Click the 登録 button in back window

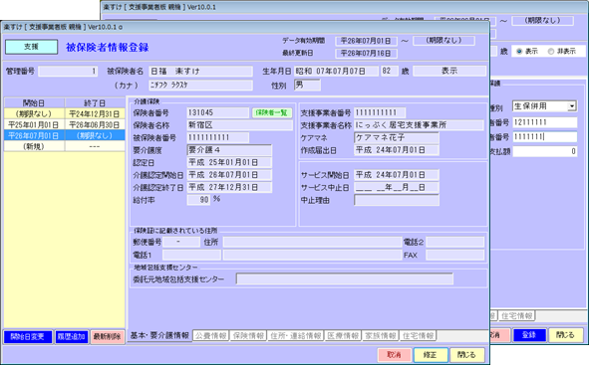point(529,334)
